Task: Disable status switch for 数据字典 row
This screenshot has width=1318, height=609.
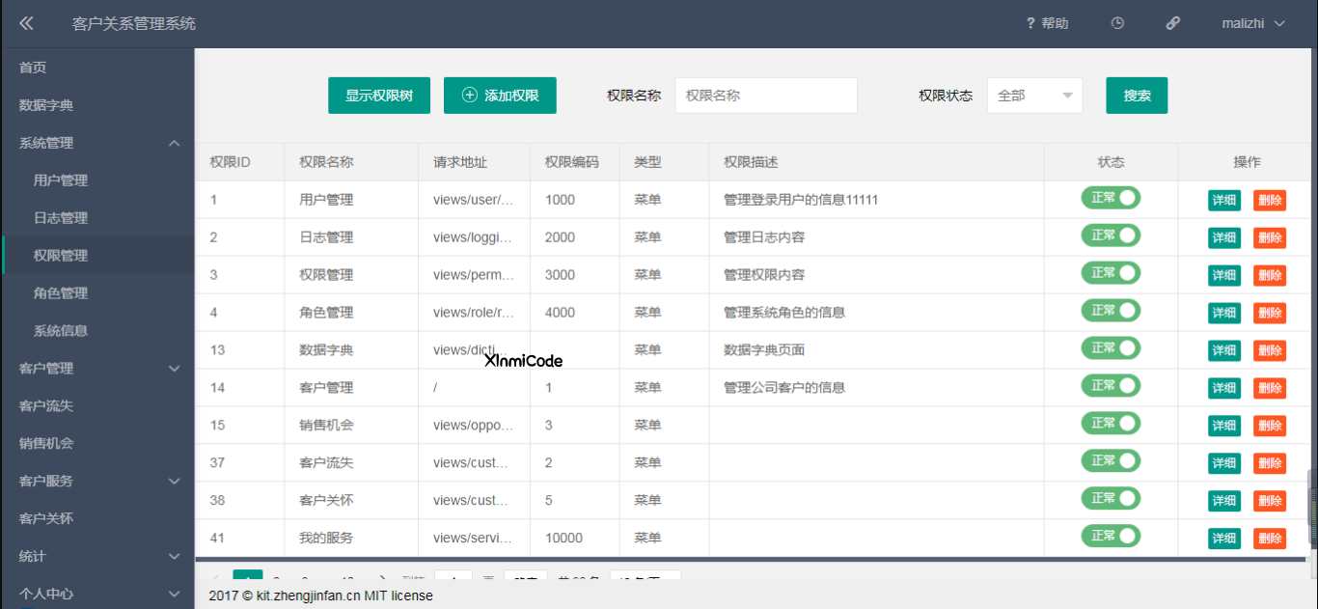Action: click(x=1111, y=348)
